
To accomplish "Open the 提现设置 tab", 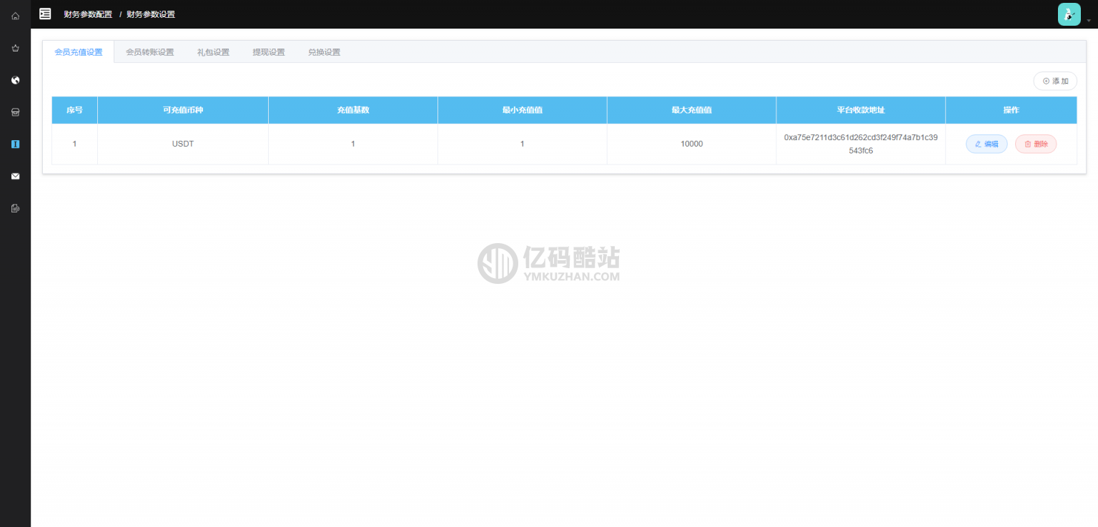I will click(x=268, y=52).
